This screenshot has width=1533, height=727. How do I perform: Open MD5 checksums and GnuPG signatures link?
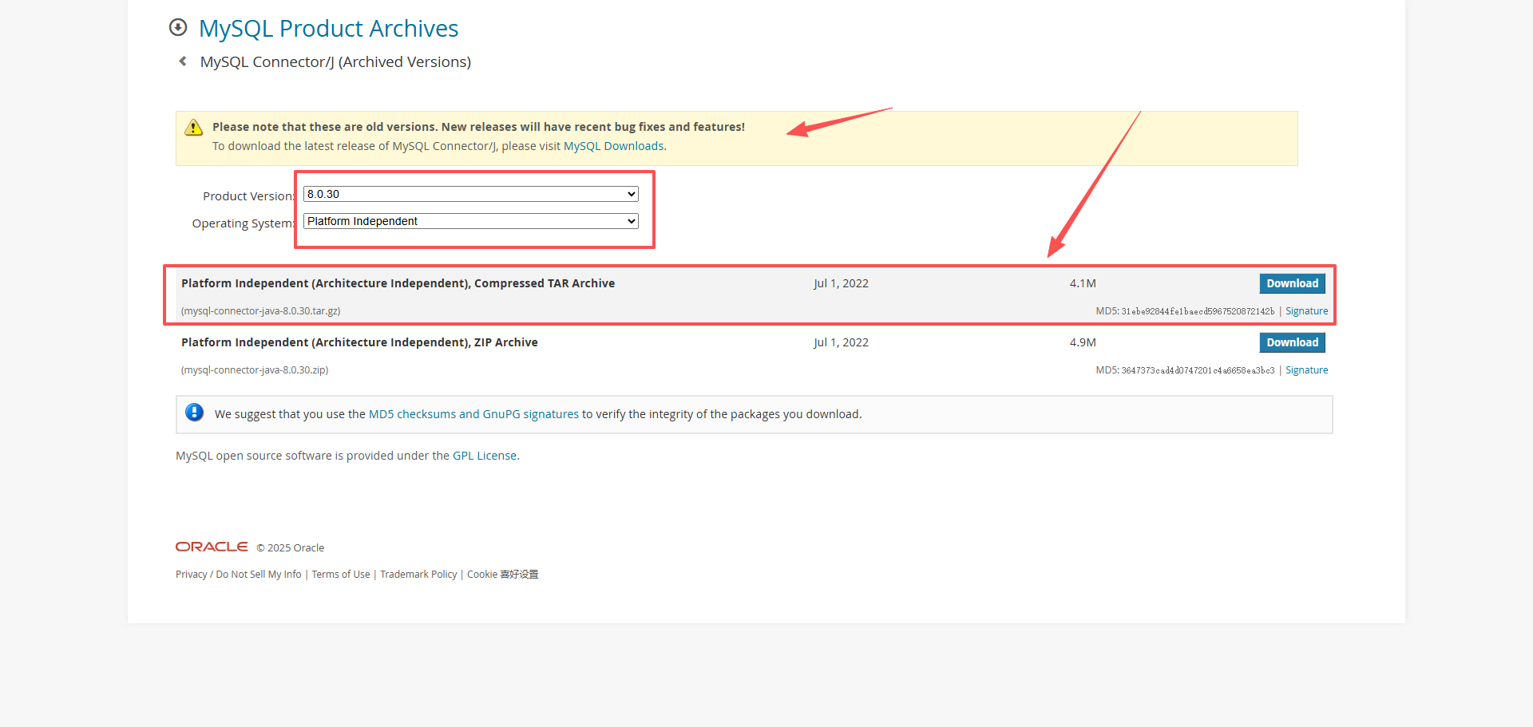[x=473, y=414]
